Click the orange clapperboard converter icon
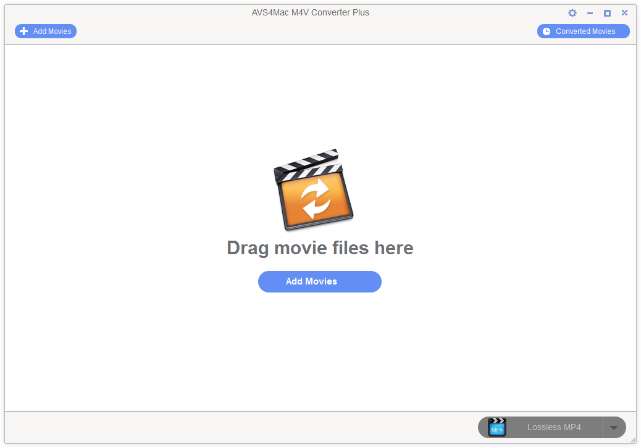641x448 pixels. pos(313,189)
